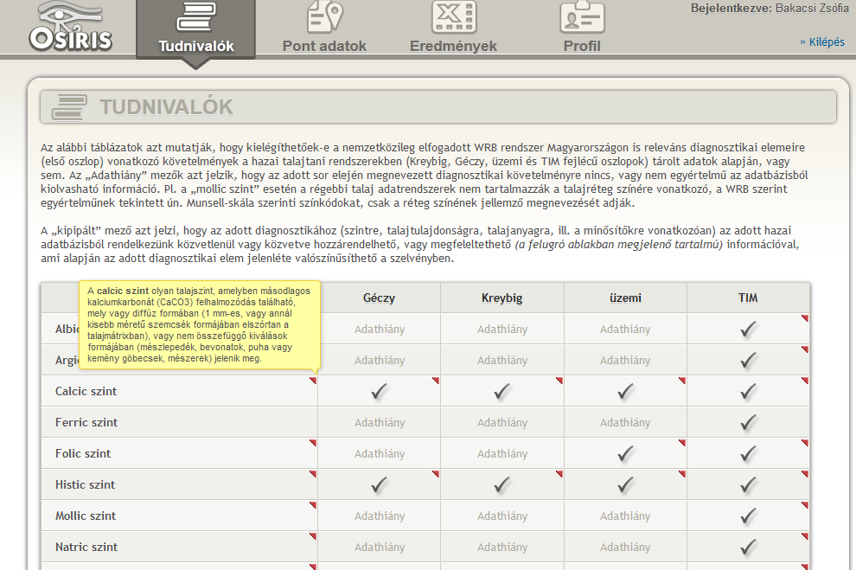This screenshot has height=570, width=856.
Task: Click TIM checkmark in Natric szint row
Action: pyautogui.click(x=748, y=547)
